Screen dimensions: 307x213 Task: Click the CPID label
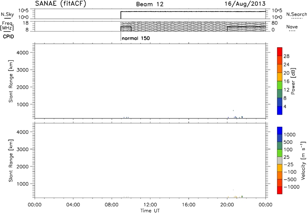[x=8, y=37]
